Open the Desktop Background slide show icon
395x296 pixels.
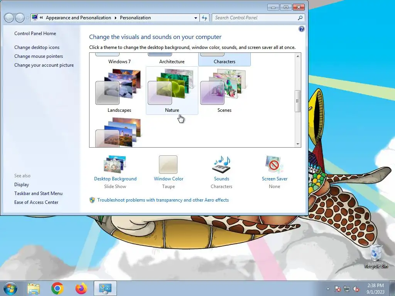click(115, 164)
